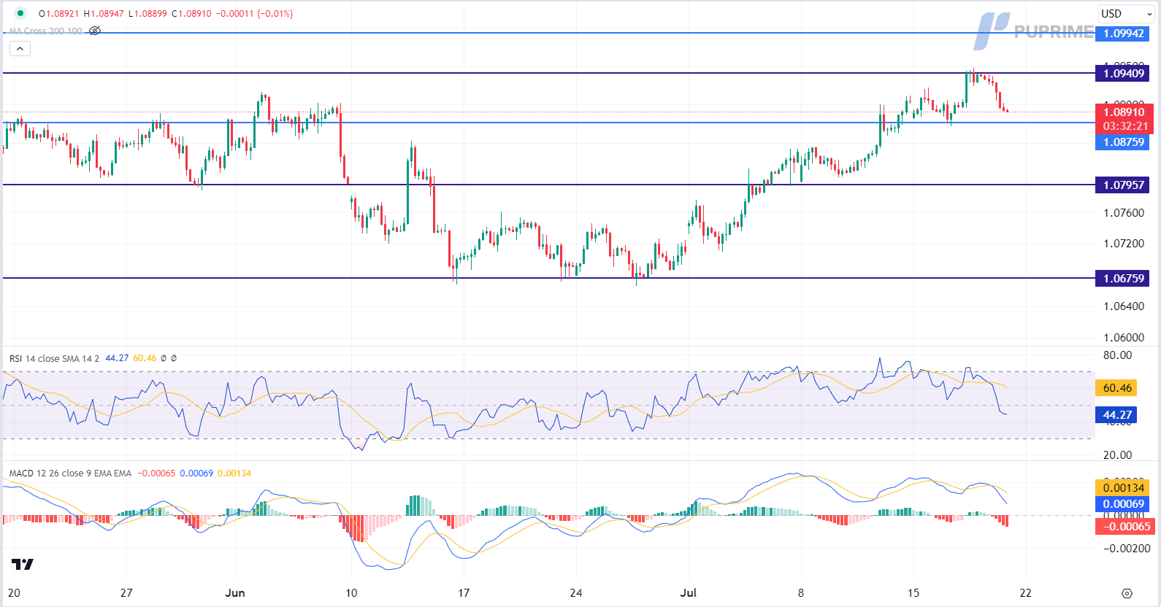Click the 03:32:21 candle countdown timer
This screenshot has height=607, width=1161.
click(1124, 126)
